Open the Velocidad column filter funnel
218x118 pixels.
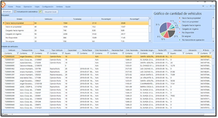(183, 53)
